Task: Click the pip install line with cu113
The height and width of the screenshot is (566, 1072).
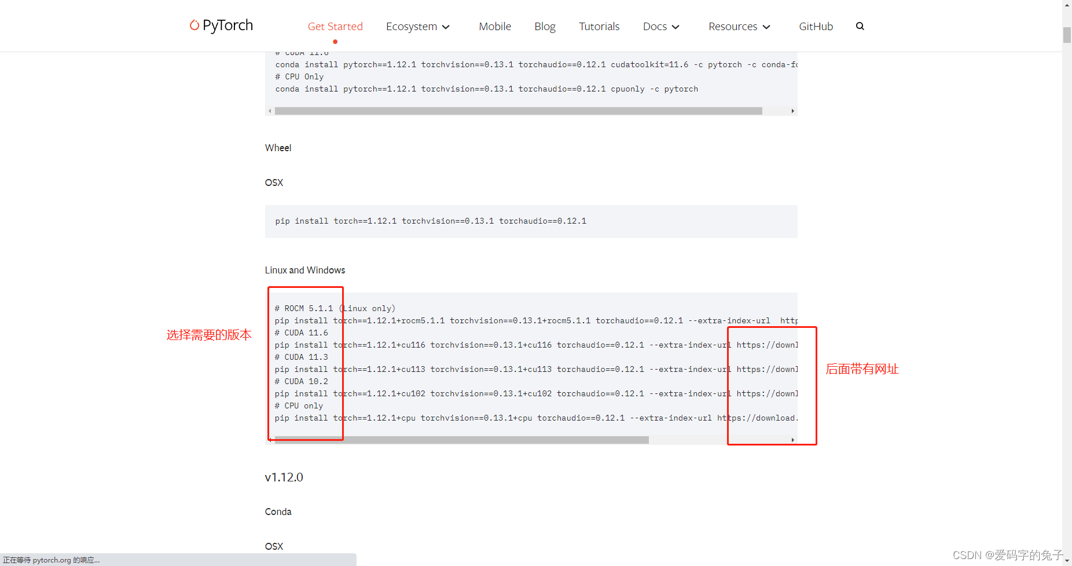Action: pyautogui.click(x=536, y=369)
